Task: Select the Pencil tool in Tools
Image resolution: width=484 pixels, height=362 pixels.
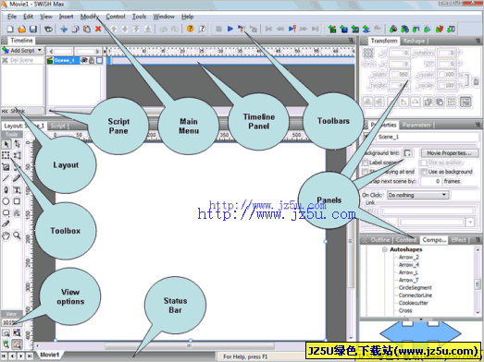Action: (x=17, y=177)
